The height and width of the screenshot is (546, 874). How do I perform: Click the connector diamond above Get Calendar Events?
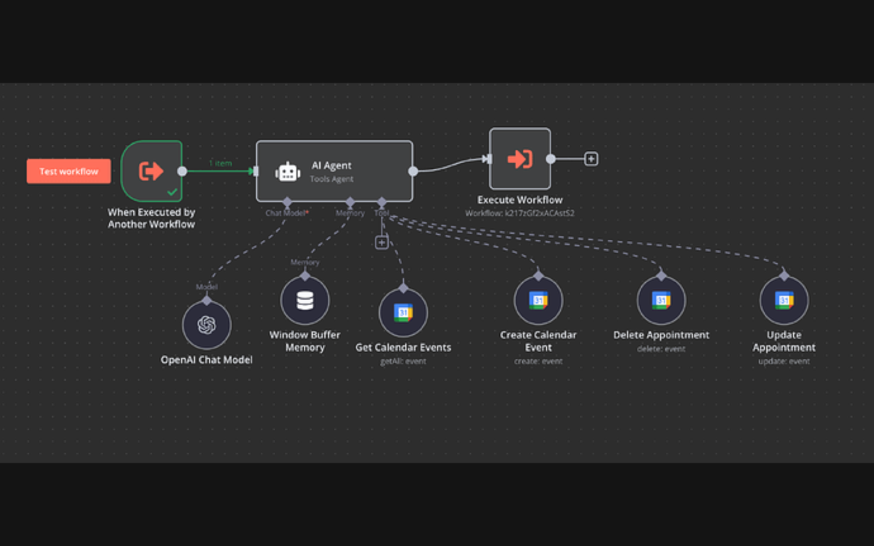[x=403, y=288]
